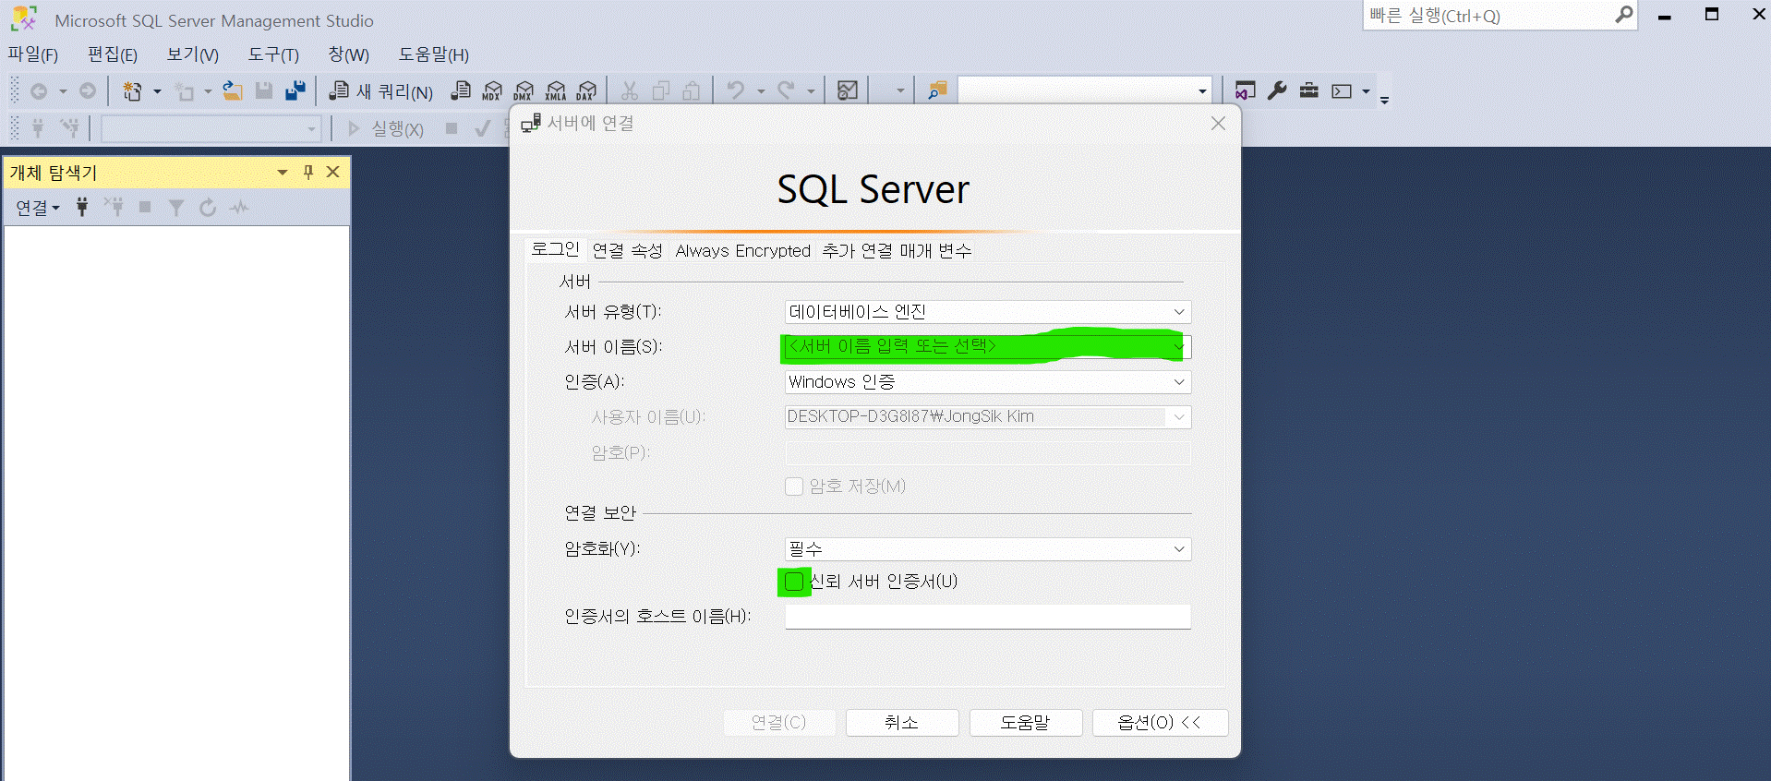Viewport: 1771px width, 781px height.
Task: Click the 취소 button
Action: [x=902, y=723]
